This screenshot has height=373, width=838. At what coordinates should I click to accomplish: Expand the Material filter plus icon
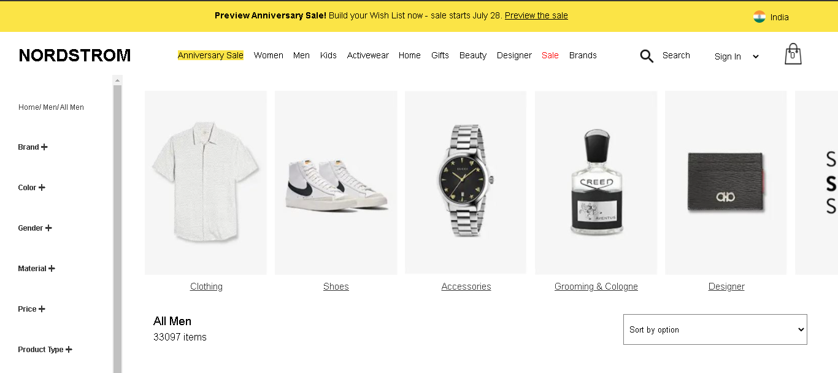tap(52, 269)
